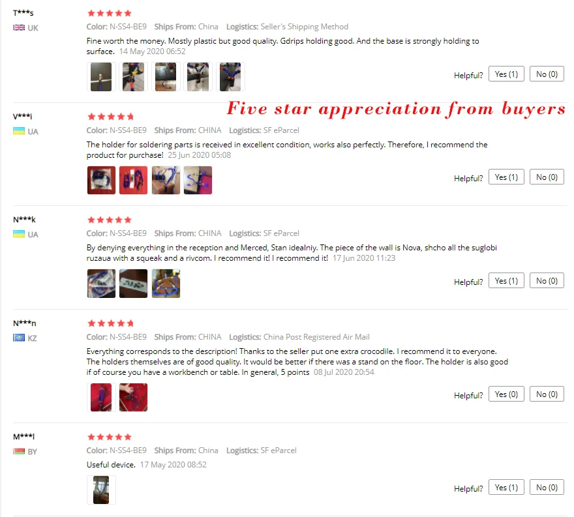Image resolution: width=574 pixels, height=517 pixels.
Task: Click the Ukraine flag under N***k
Action: (x=19, y=234)
